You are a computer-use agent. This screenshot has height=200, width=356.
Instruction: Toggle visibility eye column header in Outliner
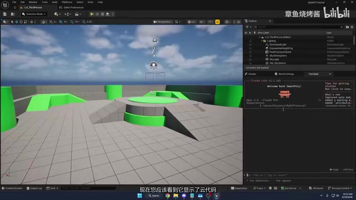pos(246,33)
